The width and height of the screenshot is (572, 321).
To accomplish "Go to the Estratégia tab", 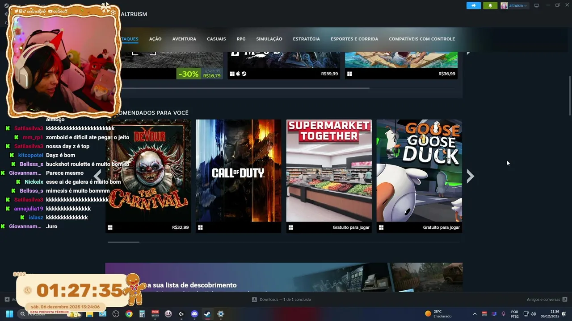I will click(x=306, y=39).
